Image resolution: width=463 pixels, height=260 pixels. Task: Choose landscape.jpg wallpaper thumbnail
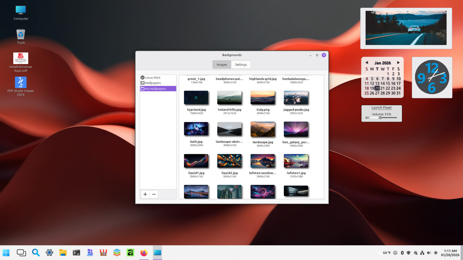point(263,129)
